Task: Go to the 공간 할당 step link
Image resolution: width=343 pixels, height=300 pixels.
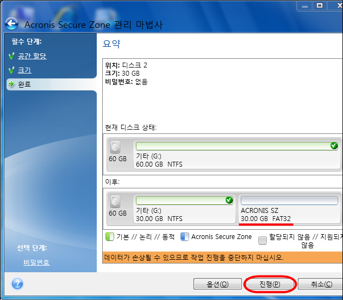Action: click(32, 56)
